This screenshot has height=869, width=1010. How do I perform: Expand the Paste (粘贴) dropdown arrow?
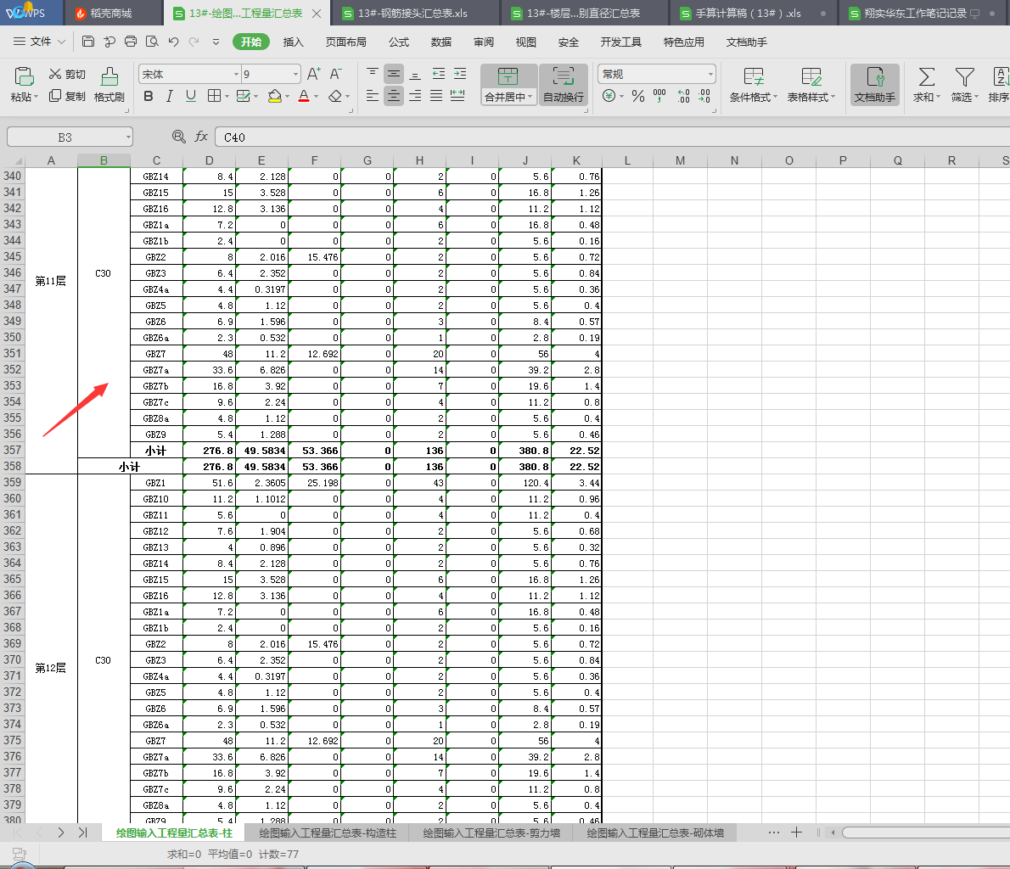pyautogui.click(x=36, y=97)
